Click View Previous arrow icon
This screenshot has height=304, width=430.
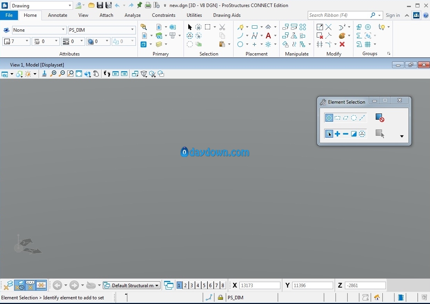tap(116, 74)
